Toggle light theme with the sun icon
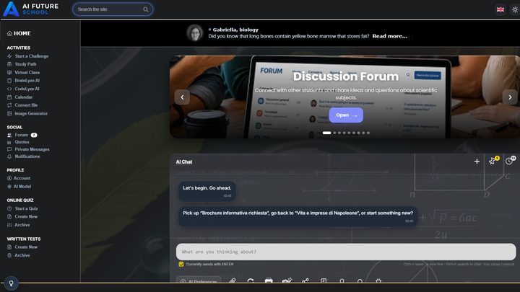This screenshot has width=520, height=292. (514, 9)
